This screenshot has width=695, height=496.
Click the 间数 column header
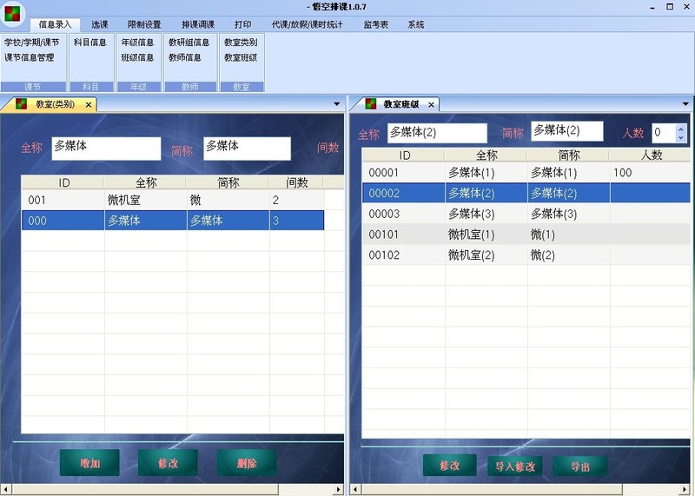click(296, 182)
